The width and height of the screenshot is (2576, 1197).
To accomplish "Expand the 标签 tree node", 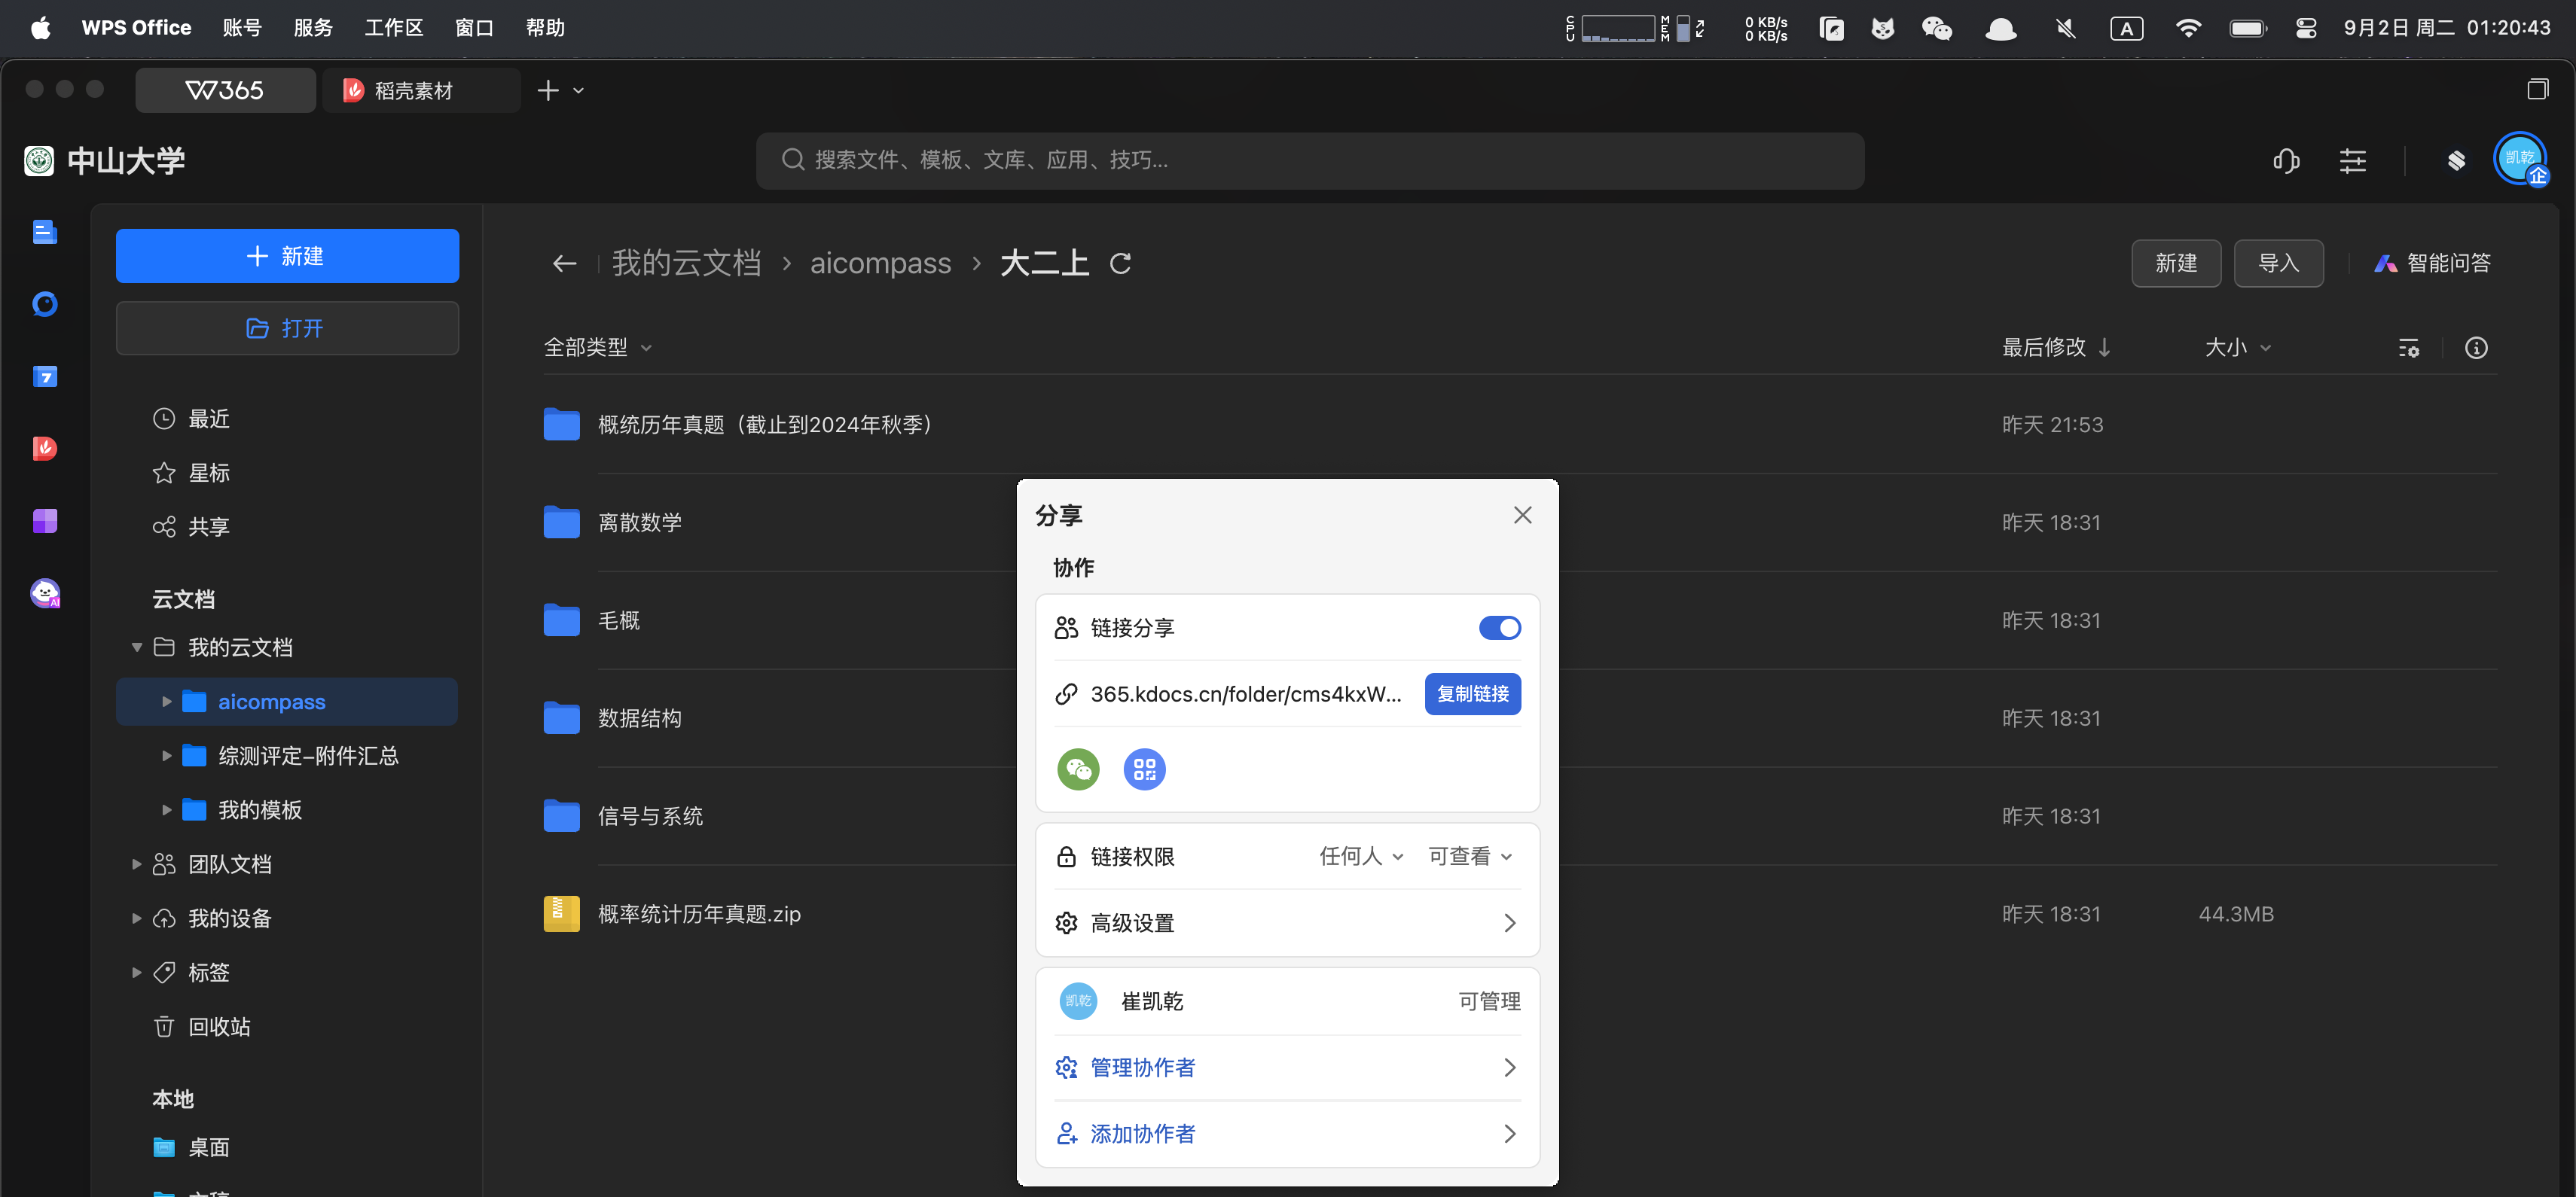I will tap(137, 972).
